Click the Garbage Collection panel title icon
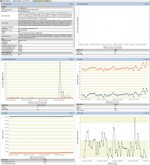Screen dimensions: 150x165 [77, 4]
